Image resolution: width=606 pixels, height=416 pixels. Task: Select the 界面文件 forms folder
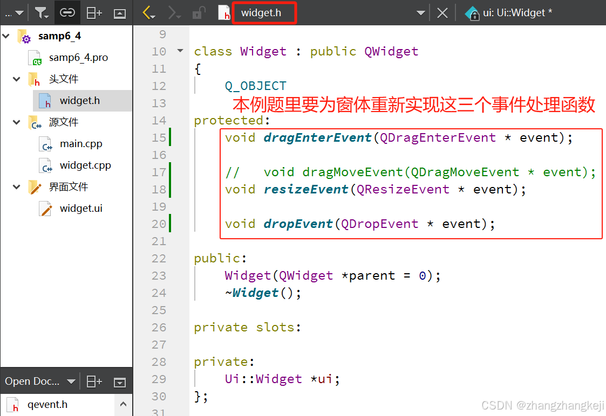point(69,187)
